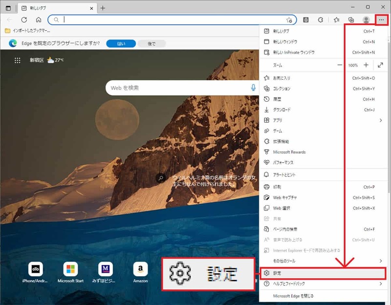Click 後で button
This screenshot has width=391, height=305.
pyautogui.click(x=152, y=44)
